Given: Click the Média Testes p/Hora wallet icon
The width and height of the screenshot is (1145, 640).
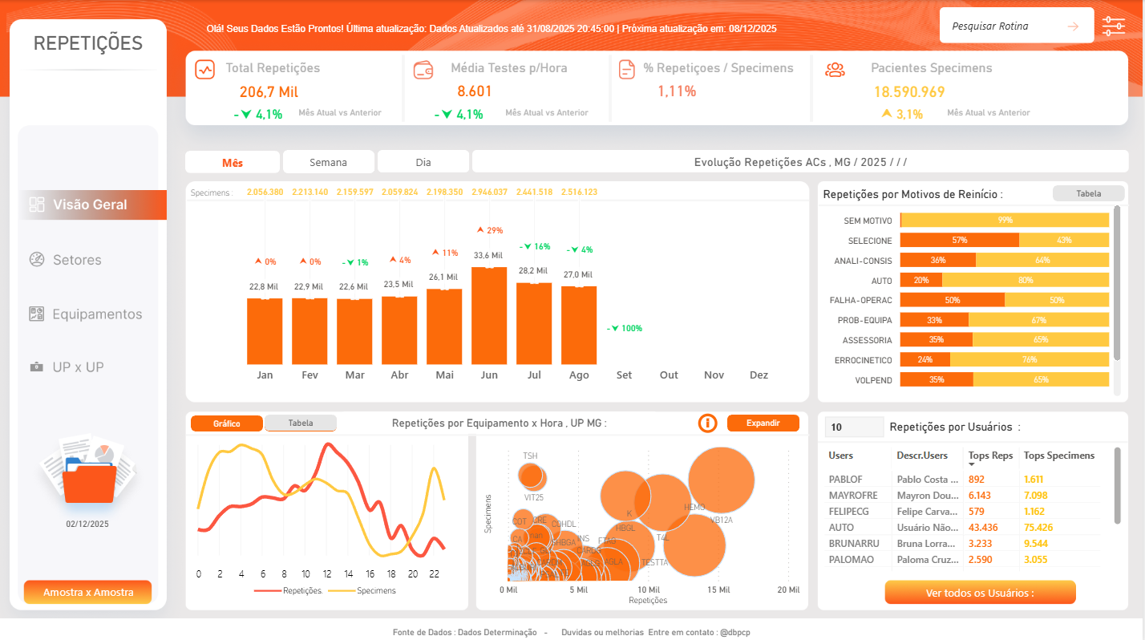Looking at the screenshot, I should (x=423, y=70).
